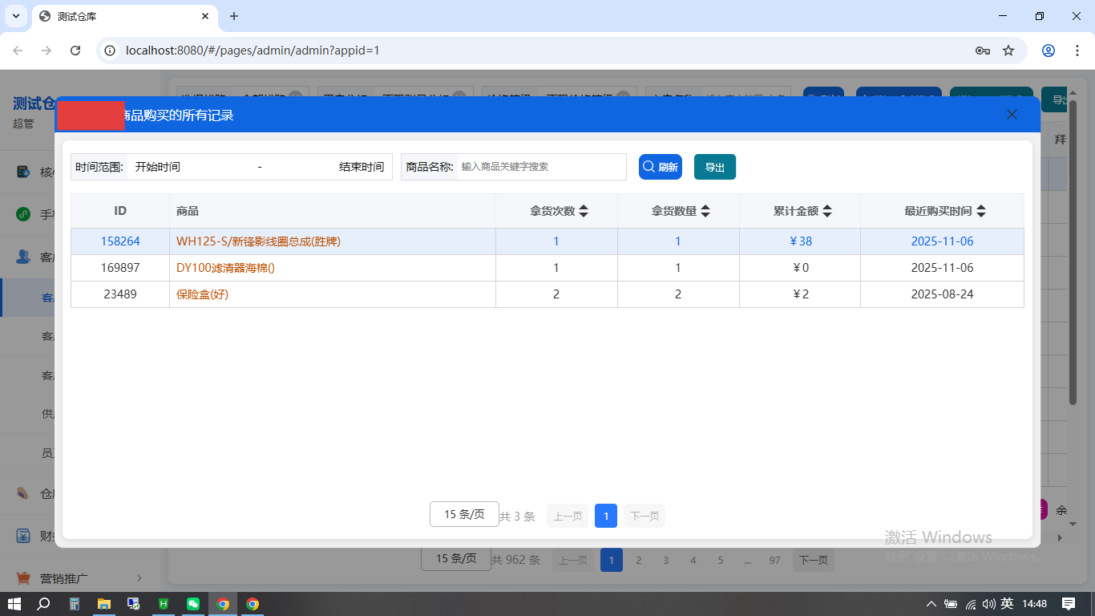This screenshot has width=1095, height=616.
Task: Open WeChat from the taskbar
Action: (192, 604)
